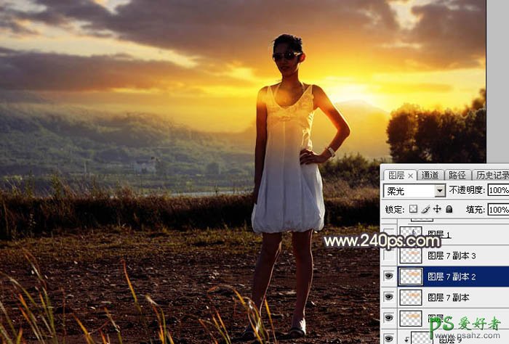Switch to the 通道 tab

click(430, 176)
